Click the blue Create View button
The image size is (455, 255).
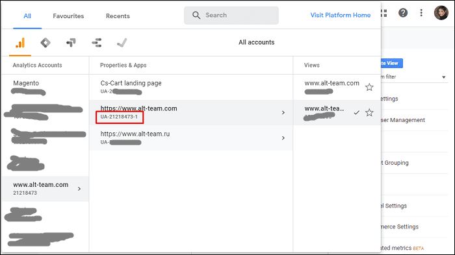[392, 63]
